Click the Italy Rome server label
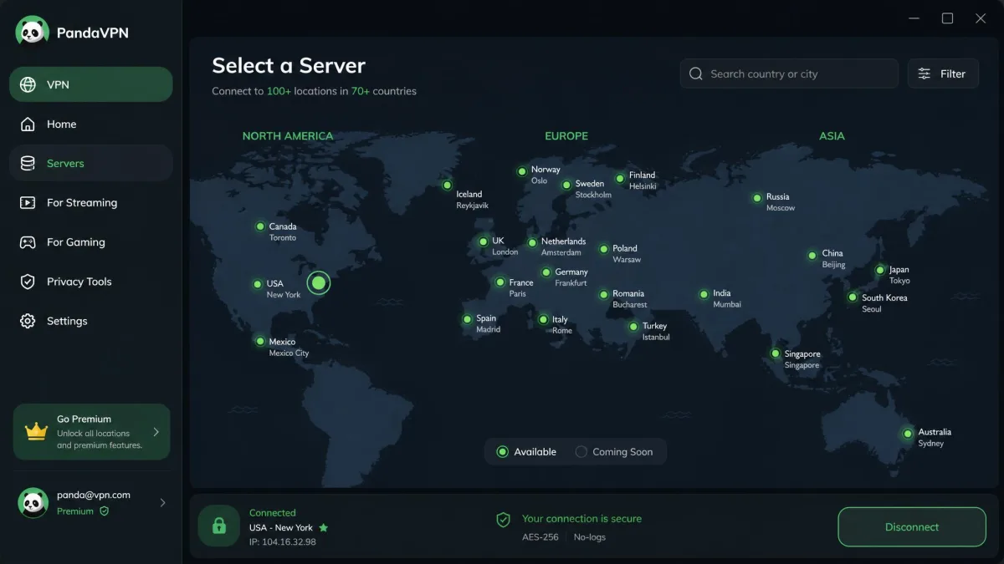 point(562,325)
